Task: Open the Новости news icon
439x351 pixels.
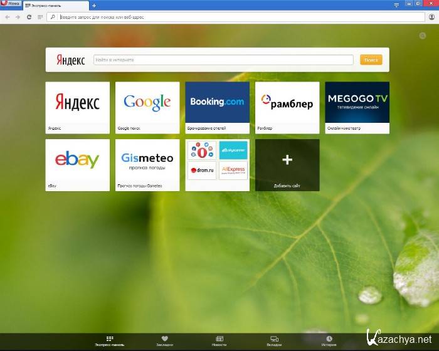Action: [219, 340]
